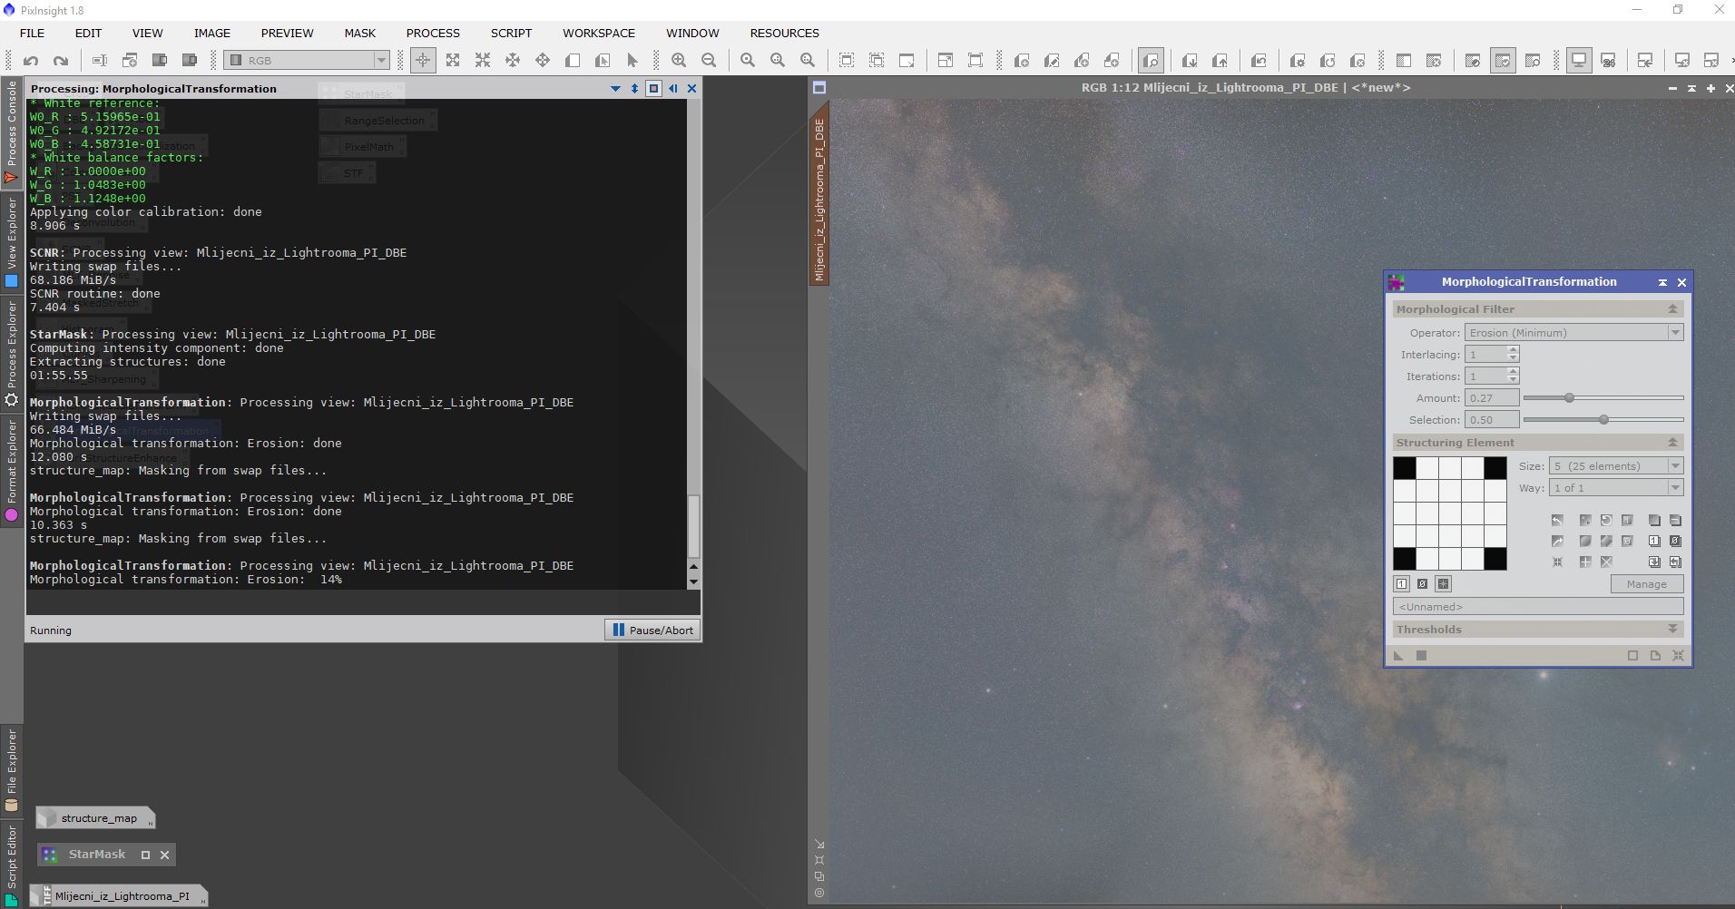This screenshot has height=909, width=1735.
Task: Click the Reset icon in MorphologicalTransformation's bottom bar
Action: pos(1678,656)
